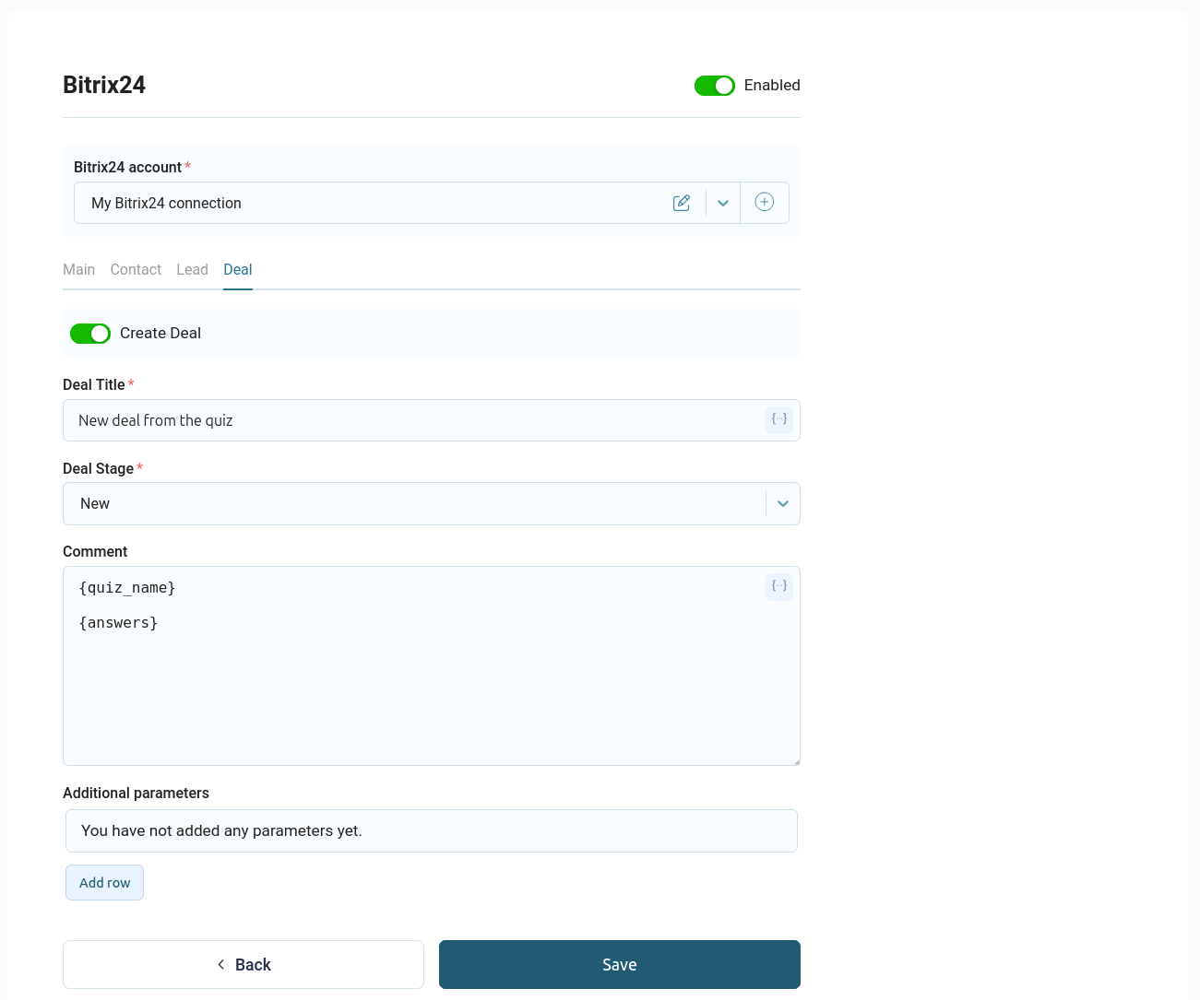Turn off the Create Deal switch

pyautogui.click(x=90, y=334)
